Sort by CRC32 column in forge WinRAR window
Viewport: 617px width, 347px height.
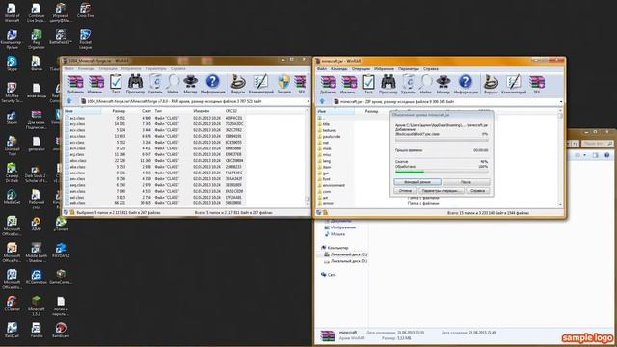pos(235,111)
